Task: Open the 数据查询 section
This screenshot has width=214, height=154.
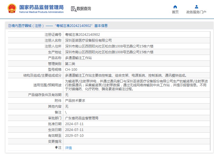Action: click(84, 9)
